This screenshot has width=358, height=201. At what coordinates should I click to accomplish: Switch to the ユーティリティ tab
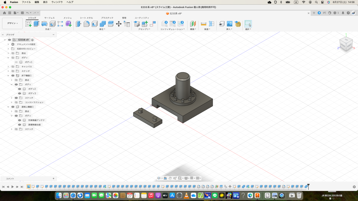142,18
